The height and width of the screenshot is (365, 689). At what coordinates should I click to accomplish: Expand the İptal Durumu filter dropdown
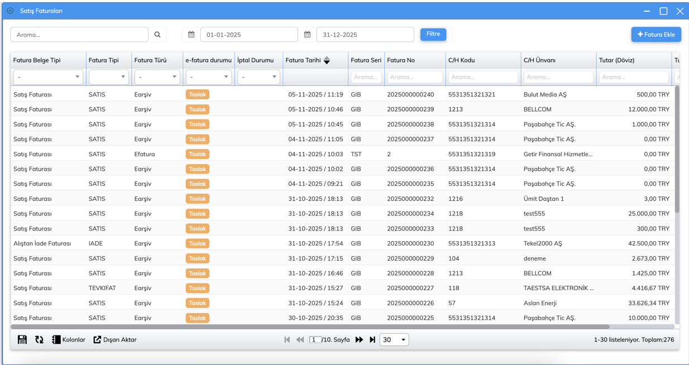click(x=259, y=77)
